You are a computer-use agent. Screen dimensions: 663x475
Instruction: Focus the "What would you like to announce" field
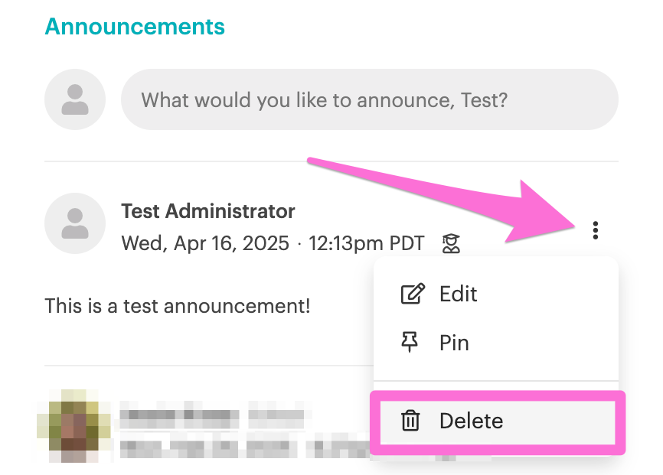pos(369,100)
